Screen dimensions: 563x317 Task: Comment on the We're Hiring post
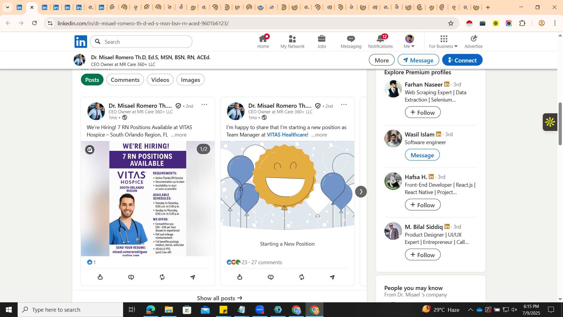[x=131, y=277]
